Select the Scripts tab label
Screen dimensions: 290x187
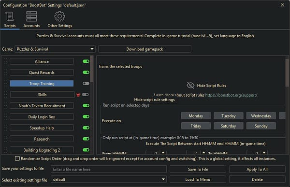tap(10, 26)
